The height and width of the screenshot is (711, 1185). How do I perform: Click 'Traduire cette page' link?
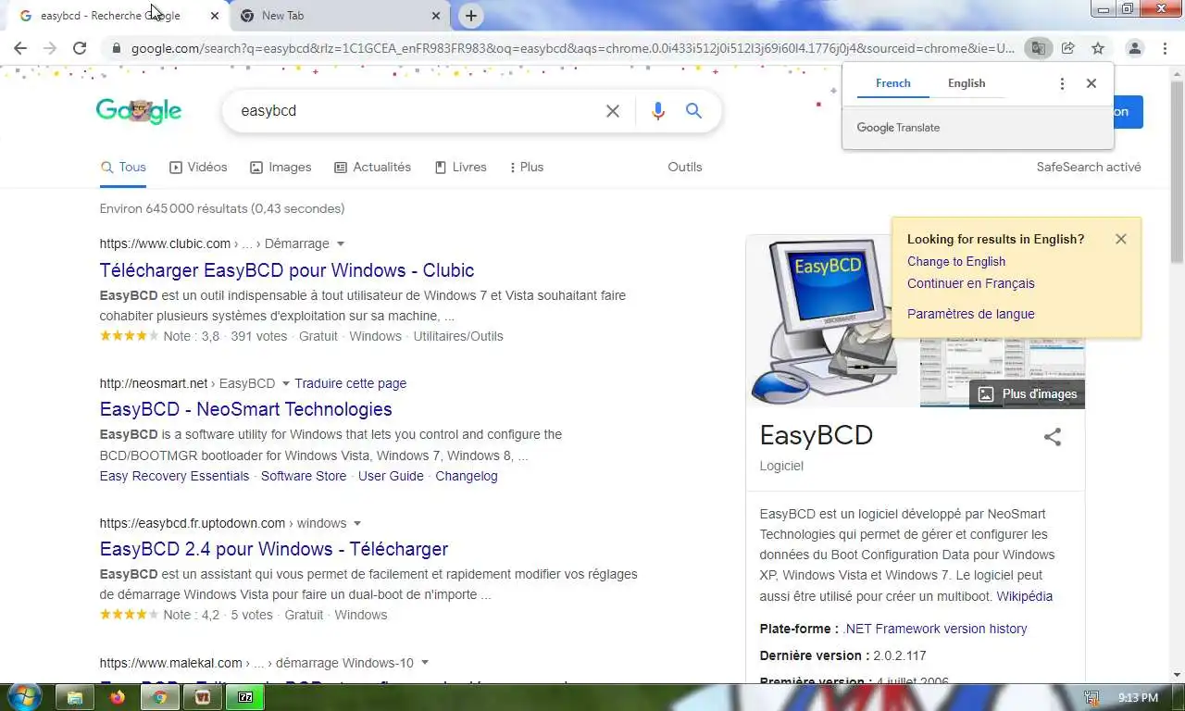coord(351,383)
